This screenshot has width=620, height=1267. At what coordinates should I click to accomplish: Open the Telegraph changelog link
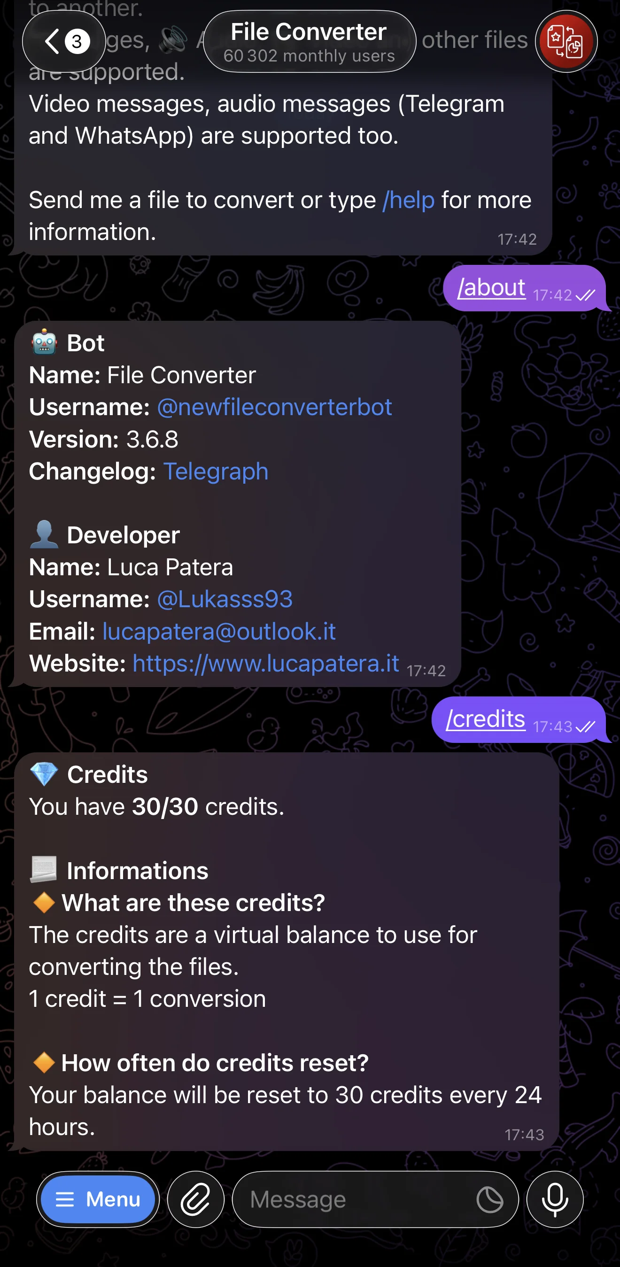(216, 471)
